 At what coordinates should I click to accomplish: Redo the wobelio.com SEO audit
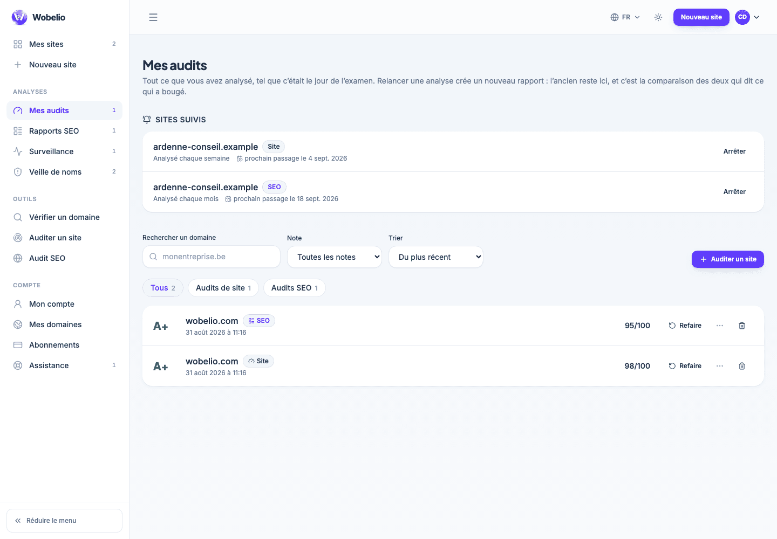point(685,326)
